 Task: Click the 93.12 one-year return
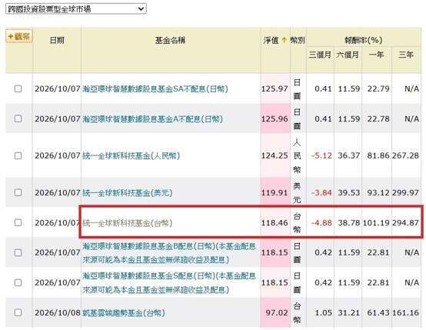pos(378,193)
